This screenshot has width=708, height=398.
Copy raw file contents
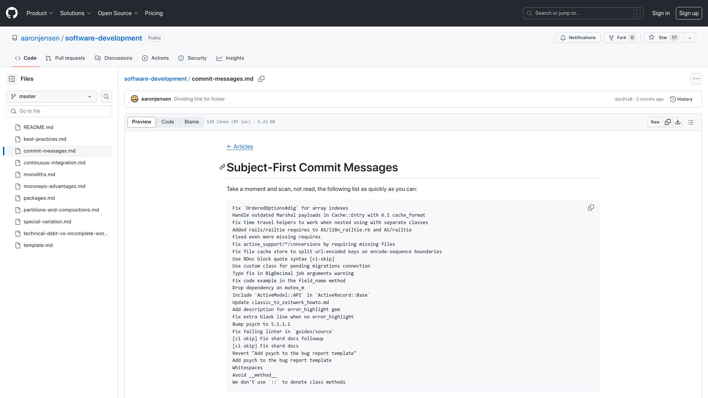pyautogui.click(x=668, y=122)
